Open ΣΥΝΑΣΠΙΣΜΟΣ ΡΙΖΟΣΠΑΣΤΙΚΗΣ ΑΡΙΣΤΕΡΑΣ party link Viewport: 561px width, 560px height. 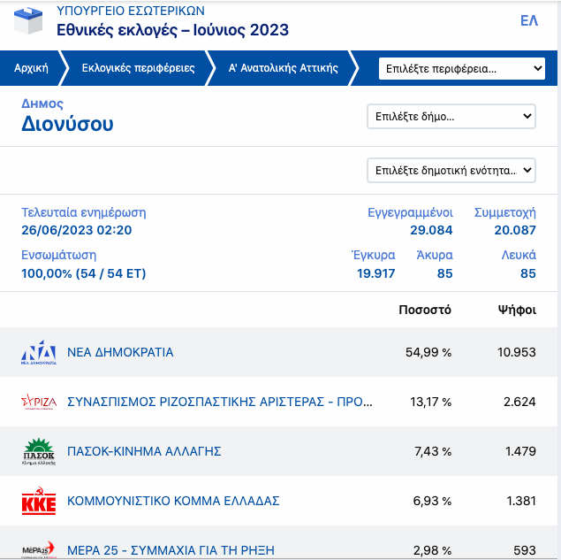click(x=220, y=402)
